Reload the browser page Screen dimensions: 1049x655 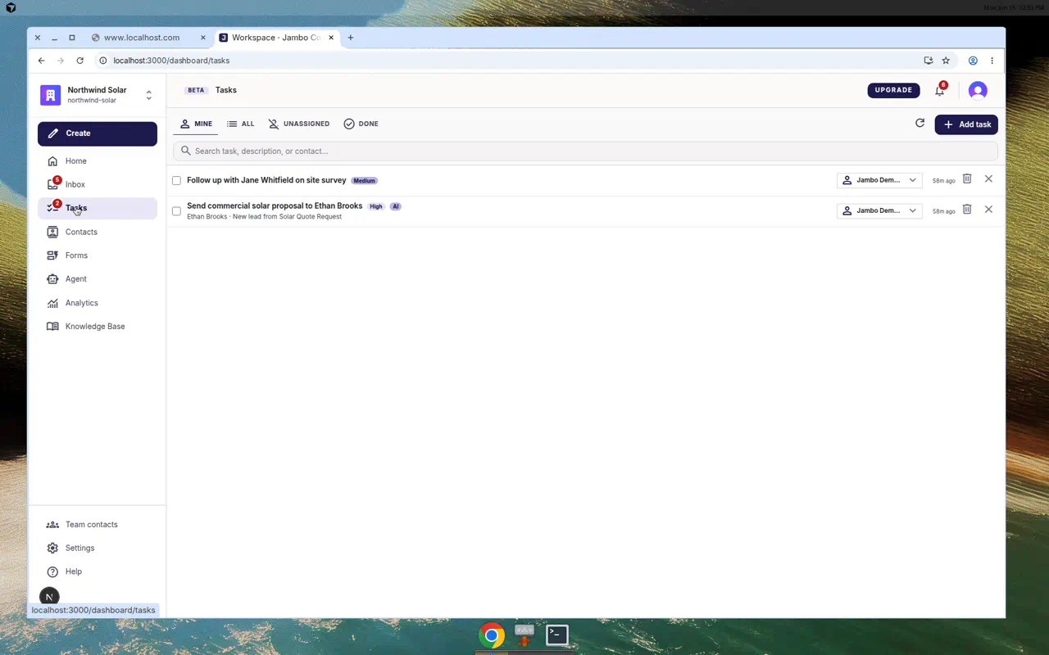79,61
